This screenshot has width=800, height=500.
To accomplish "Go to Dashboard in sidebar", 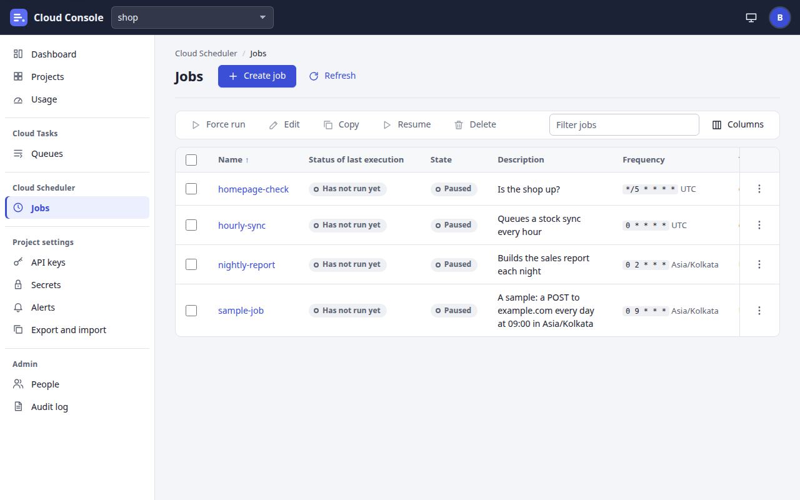I will click(x=77, y=54).
